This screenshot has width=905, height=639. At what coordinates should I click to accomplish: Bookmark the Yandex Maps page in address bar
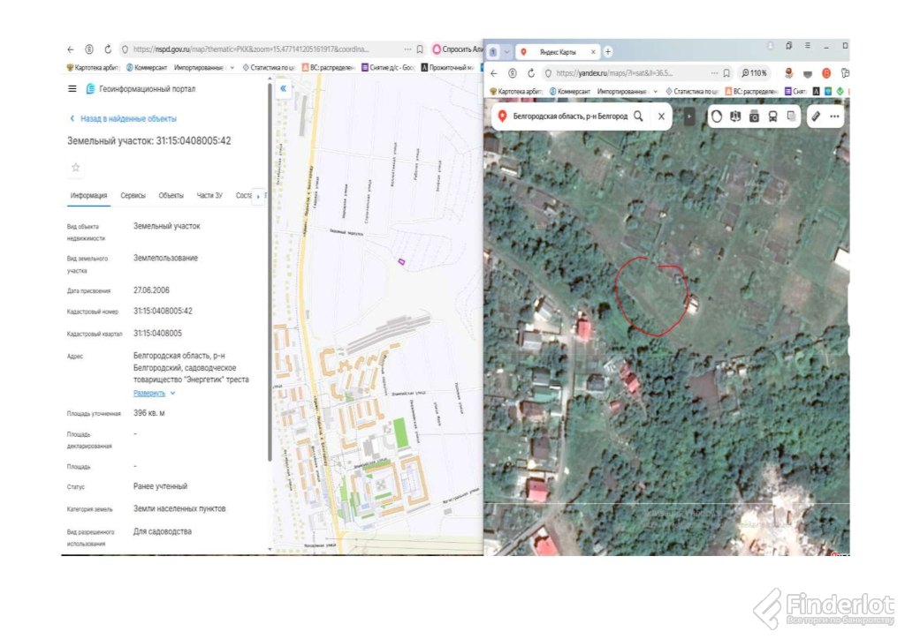726,73
